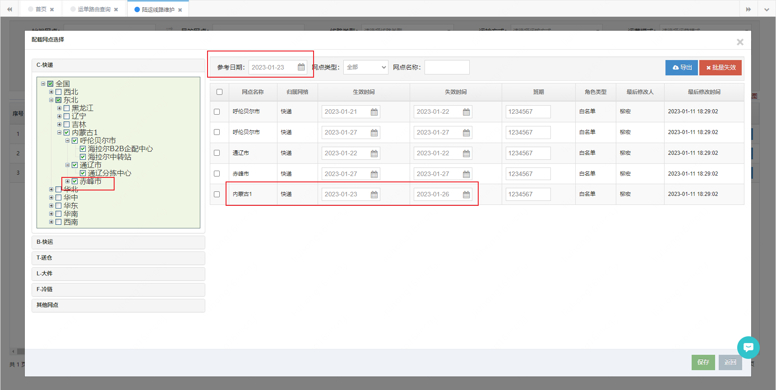Uncheck 通辽分拣中心 node

[x=83, y=173]
